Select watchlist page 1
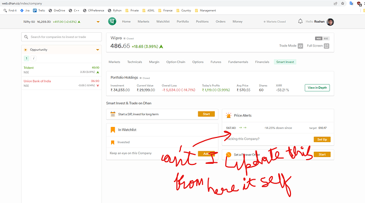 tap(26, 58)
